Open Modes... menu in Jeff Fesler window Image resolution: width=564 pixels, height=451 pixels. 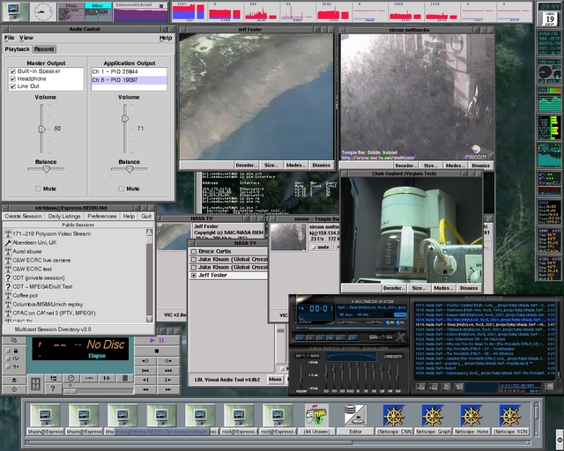(x=296, y=165)
